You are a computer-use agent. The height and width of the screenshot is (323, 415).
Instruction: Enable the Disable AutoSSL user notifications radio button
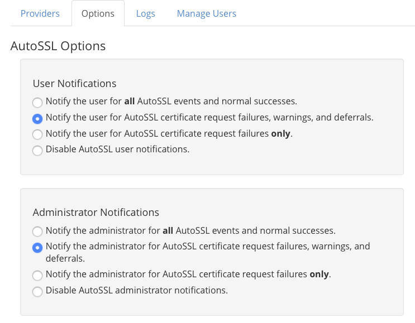[37, 151]
